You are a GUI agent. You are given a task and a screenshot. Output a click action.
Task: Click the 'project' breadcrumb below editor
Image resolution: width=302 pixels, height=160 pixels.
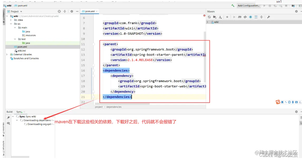pyautogui.click(x=99, y=107)
